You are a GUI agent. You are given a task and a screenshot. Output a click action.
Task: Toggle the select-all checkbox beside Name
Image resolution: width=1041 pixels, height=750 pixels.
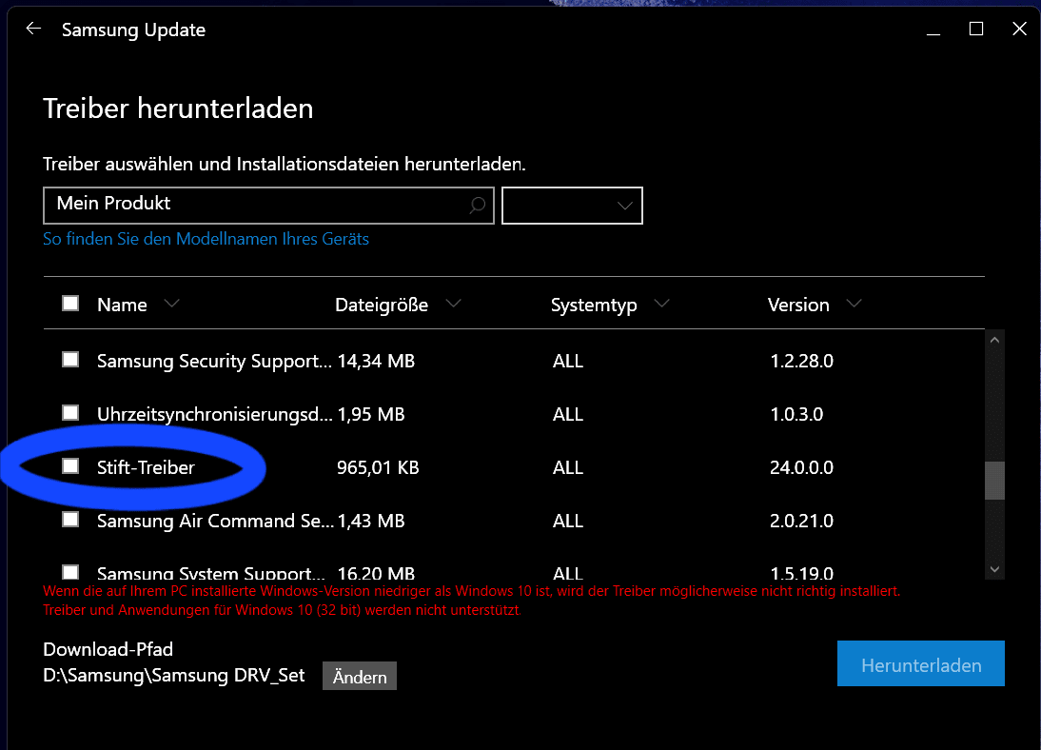(70, 304)
